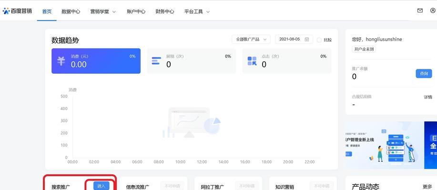Open the 详情 link for credit value
This screenshot has height=190, width=437.
coord(428,97)
